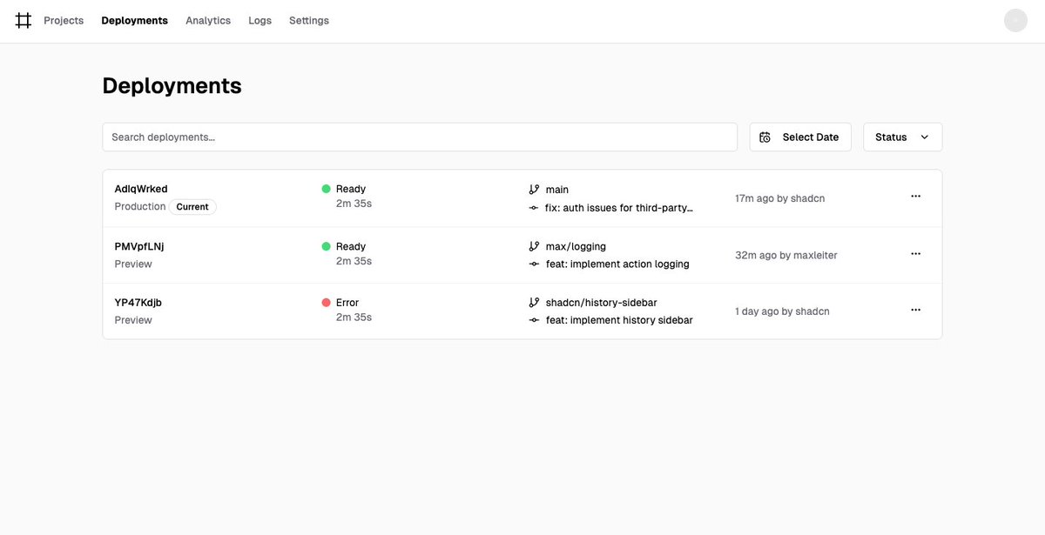Click the branch icon next to main
This screenshot has width=1045, height=535.
[533, 188]
